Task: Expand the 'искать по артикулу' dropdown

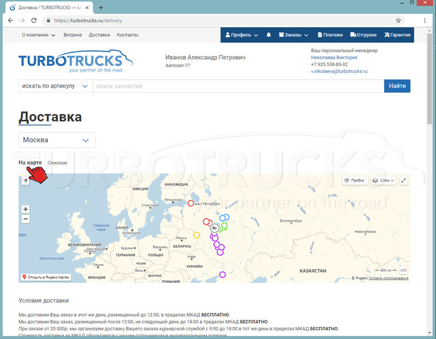Action: [56, 86]
